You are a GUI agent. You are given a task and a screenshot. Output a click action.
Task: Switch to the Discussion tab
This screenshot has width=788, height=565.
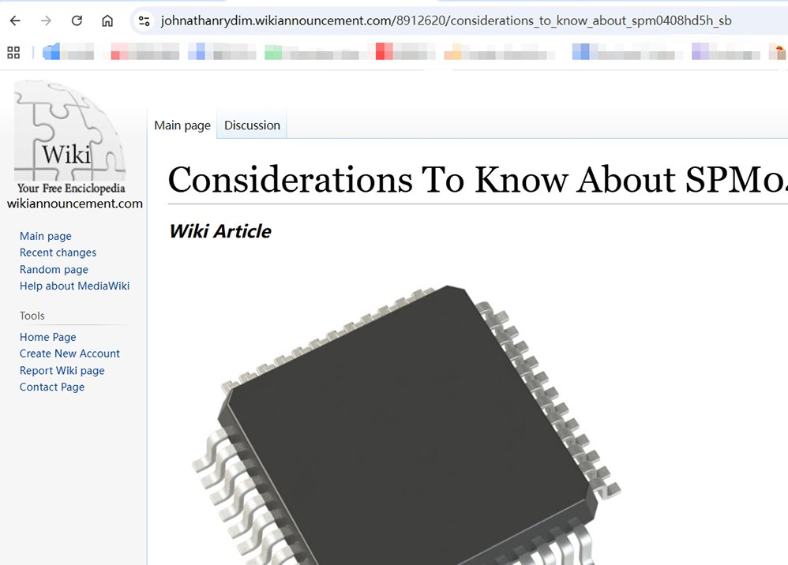(x=252, y=125)
